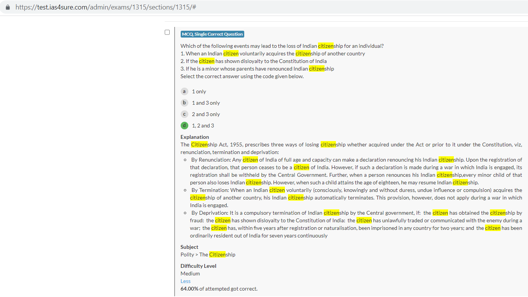This screenshot has height=297, width=528.
Task: Click the Subject heading label
Action: pyautogui.click(x=189, y=247)
